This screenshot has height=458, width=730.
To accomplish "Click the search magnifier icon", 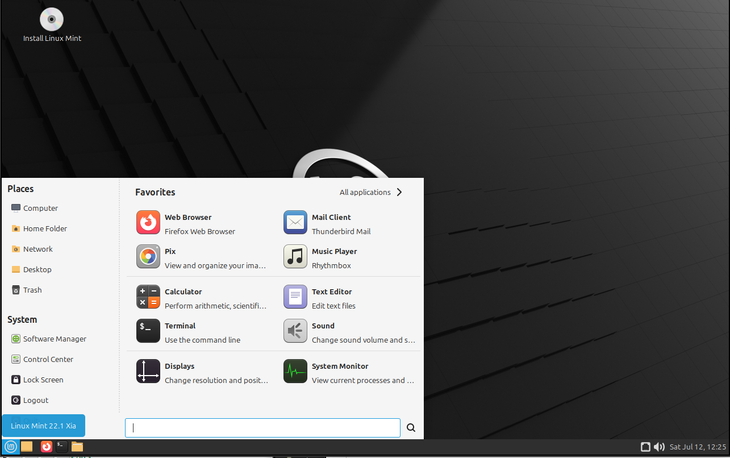I will 411,428.
